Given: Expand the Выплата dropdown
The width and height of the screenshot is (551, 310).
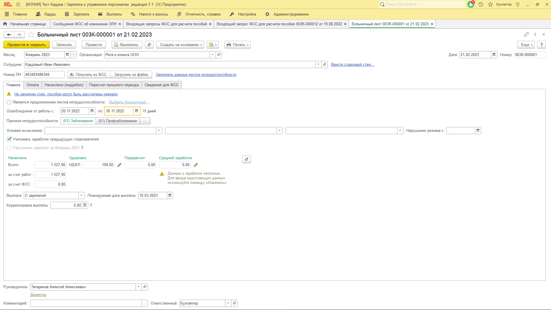Looking at the screenshot, I should click(x=82, y=196).
